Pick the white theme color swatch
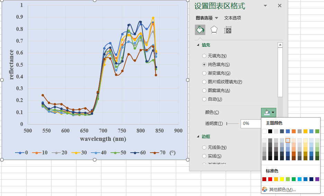Viewport: 324px width, 196px height. [x=264, y=131]
